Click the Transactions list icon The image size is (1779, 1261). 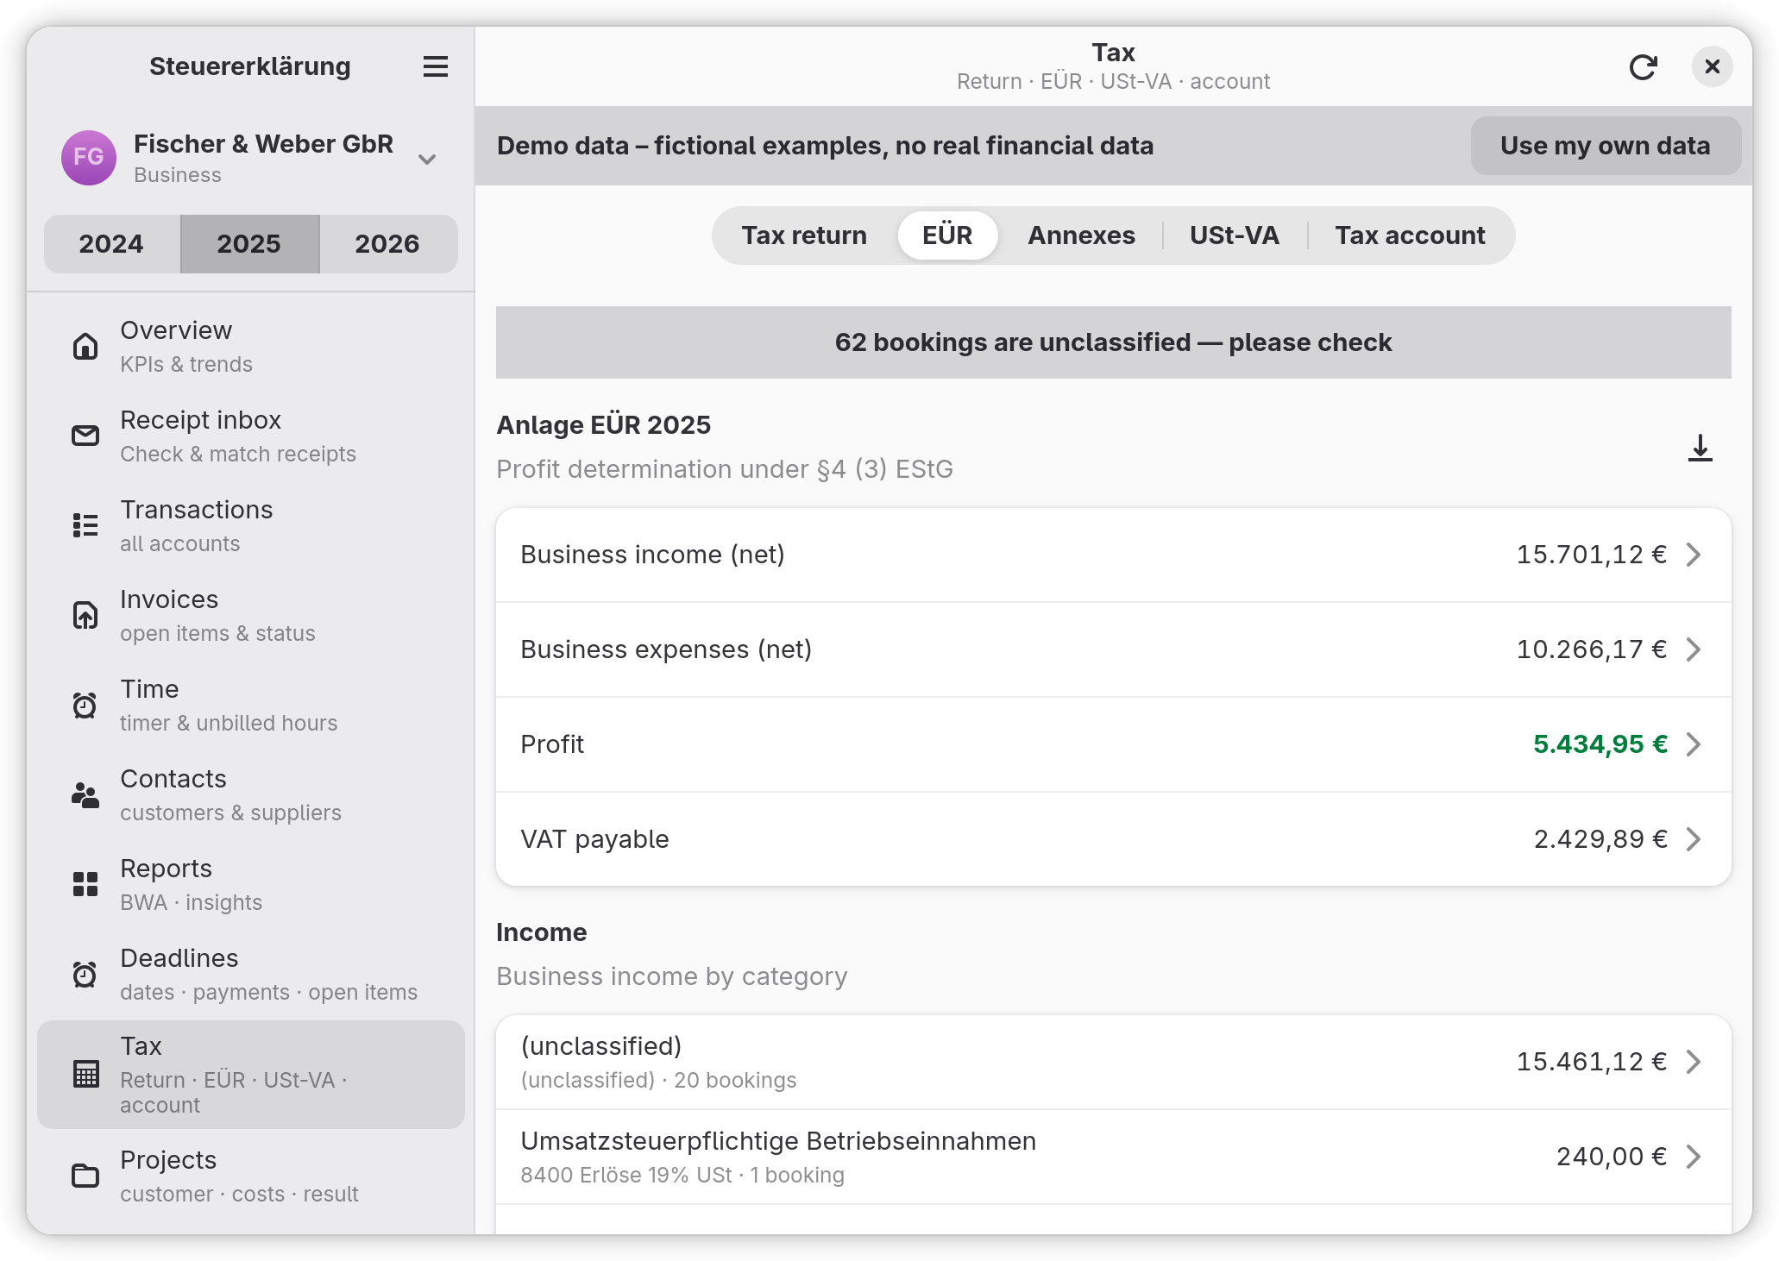[85, 526]
